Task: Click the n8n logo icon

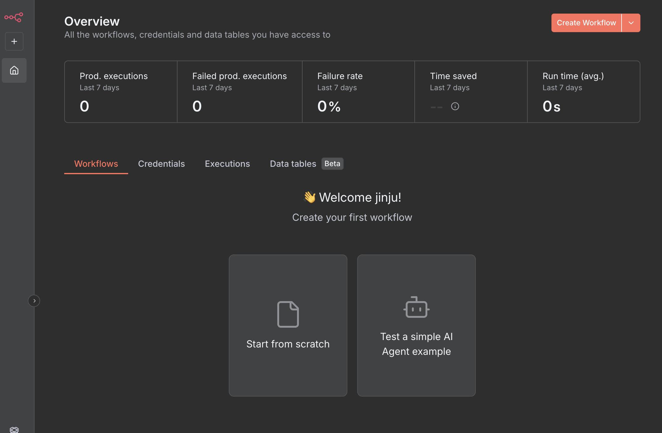Action: [x=14, y=17]
